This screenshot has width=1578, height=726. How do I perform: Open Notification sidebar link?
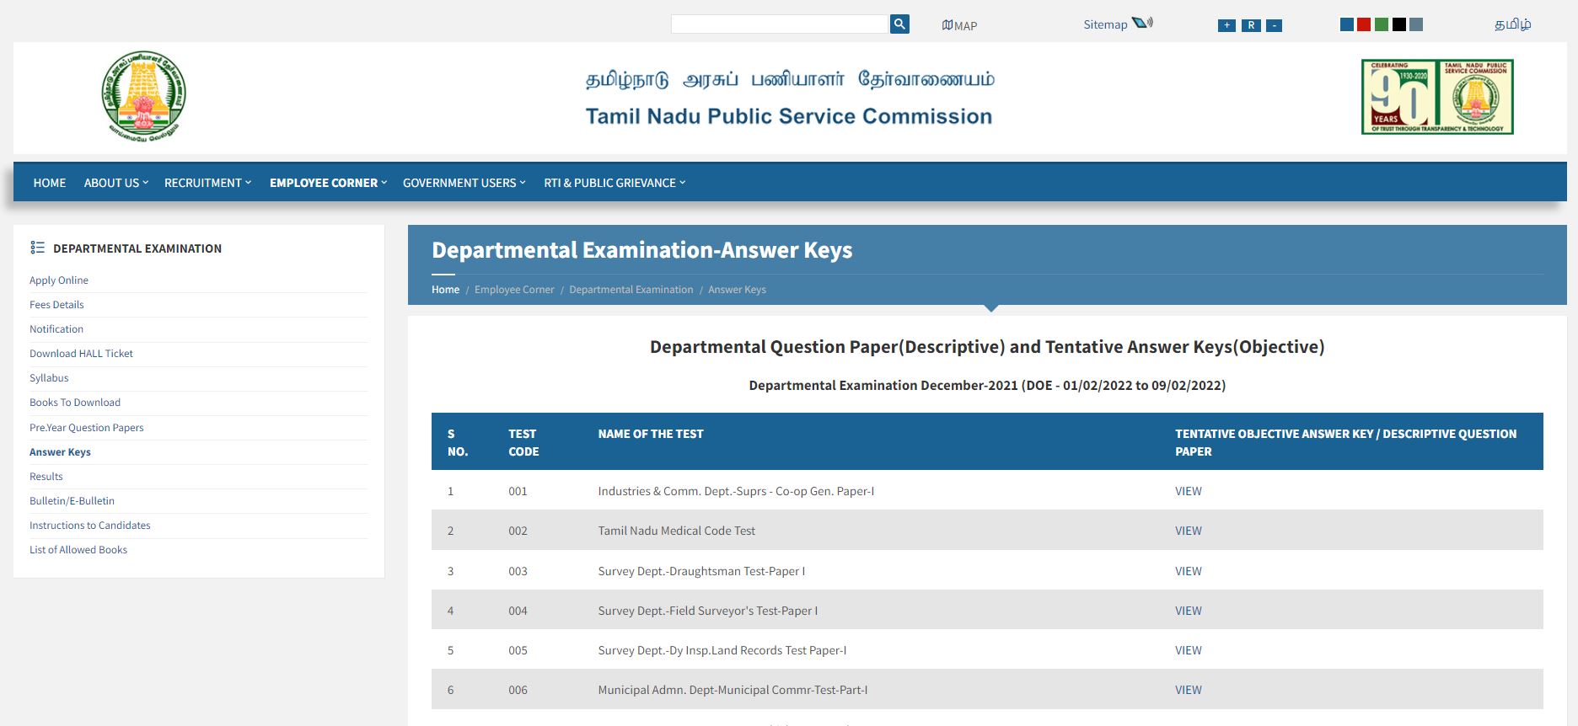[56, 329]
